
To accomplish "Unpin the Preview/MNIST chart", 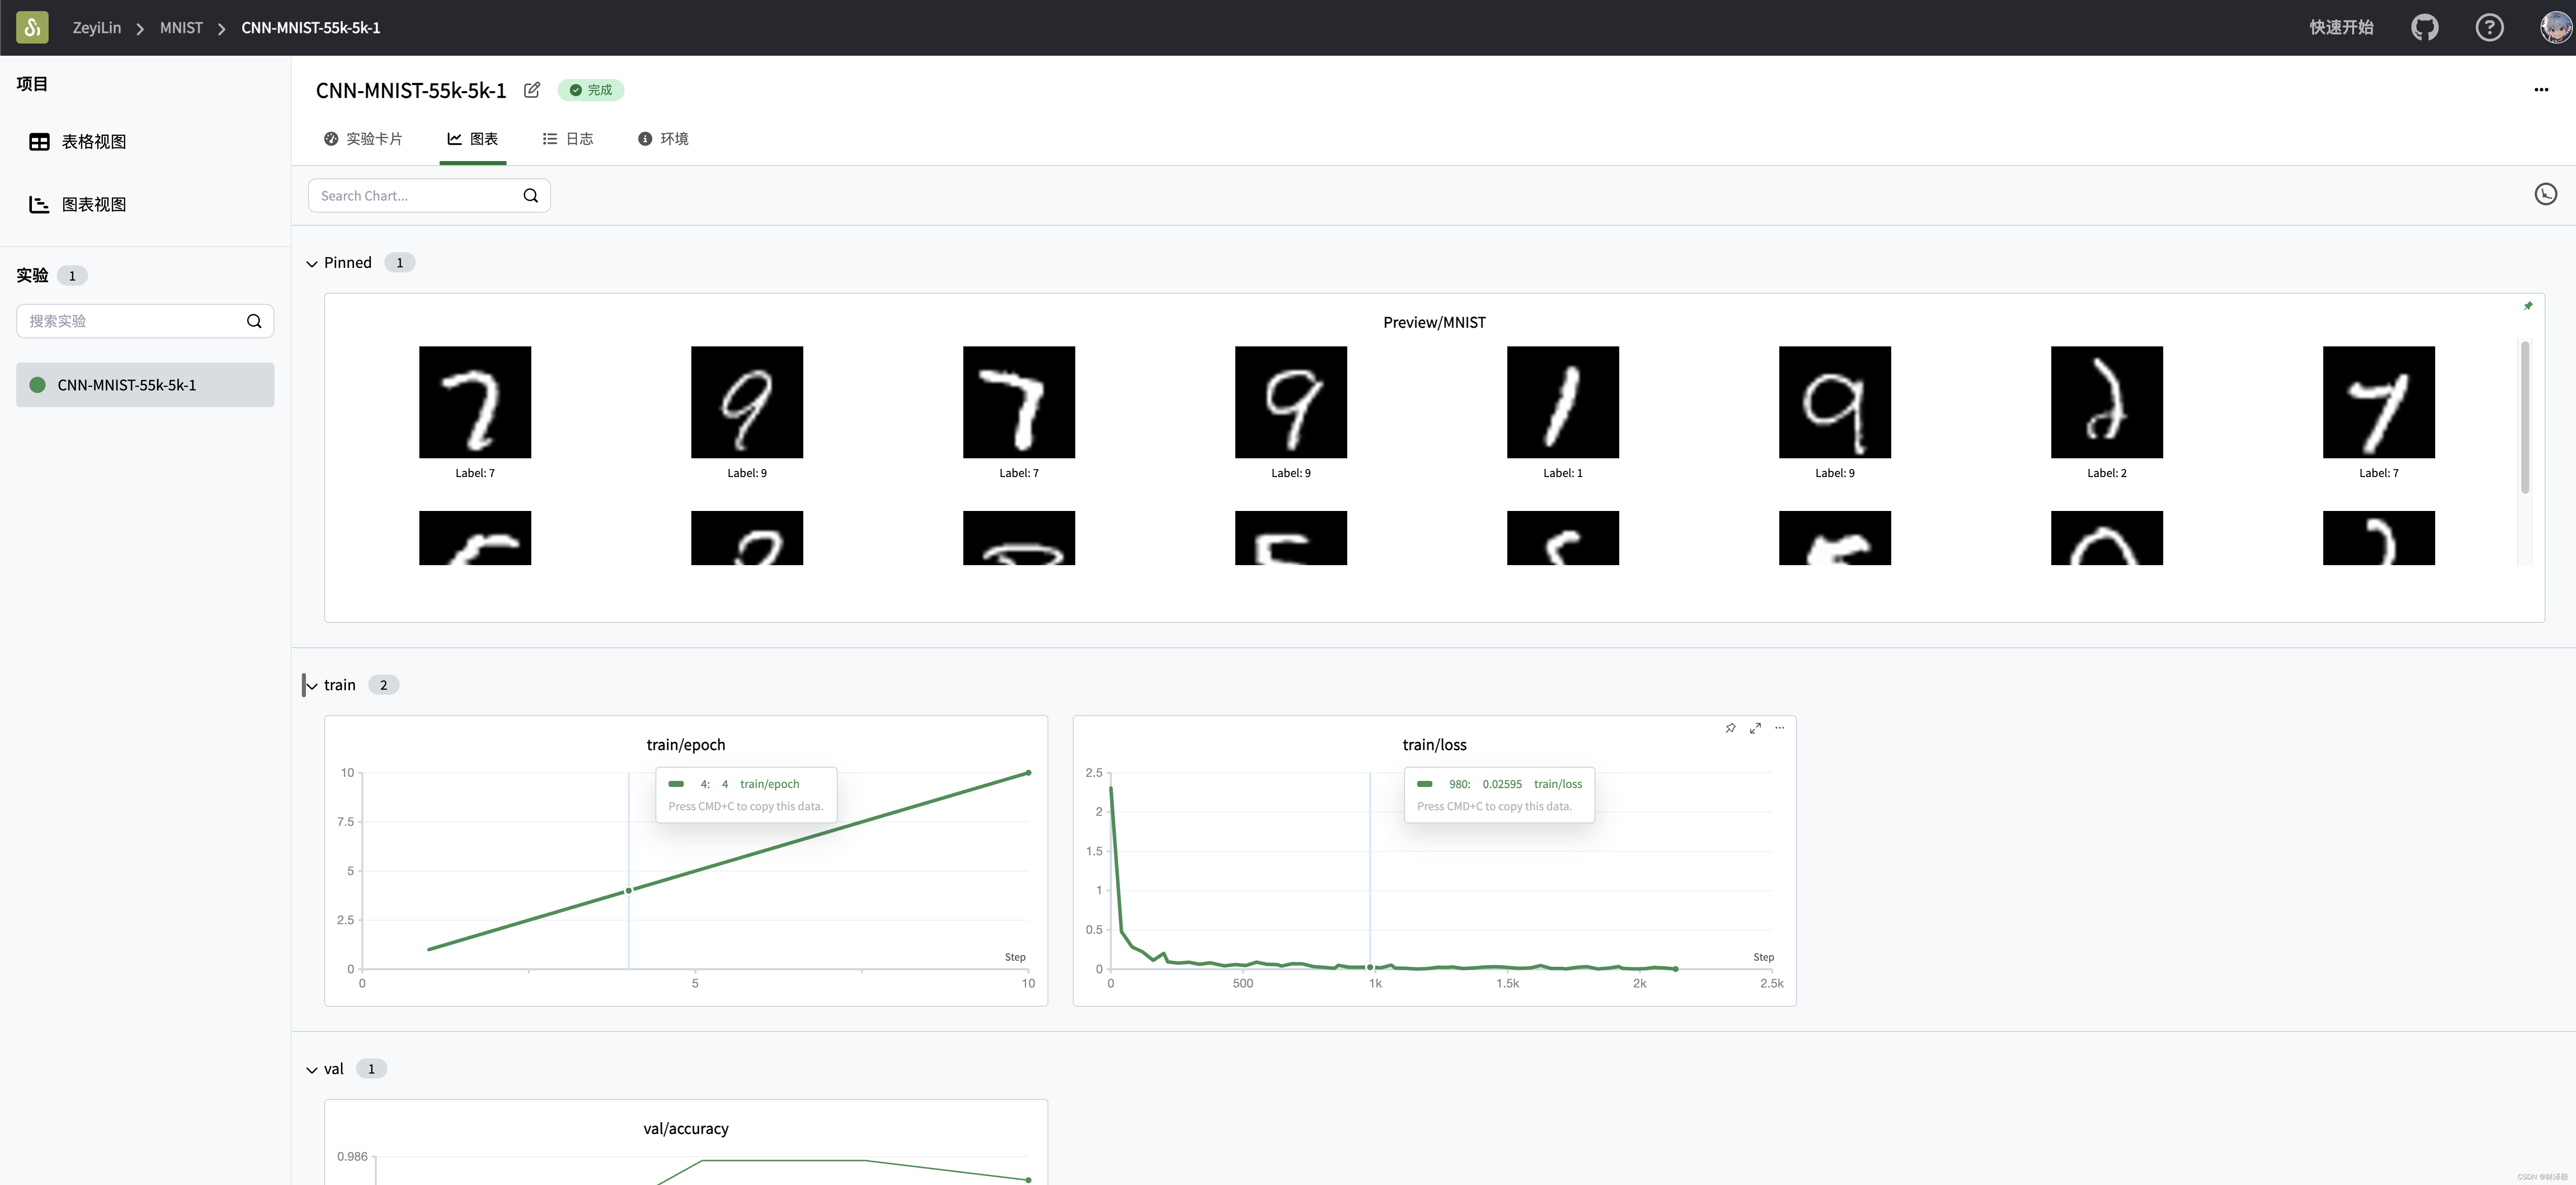I will coord(2528,306).
